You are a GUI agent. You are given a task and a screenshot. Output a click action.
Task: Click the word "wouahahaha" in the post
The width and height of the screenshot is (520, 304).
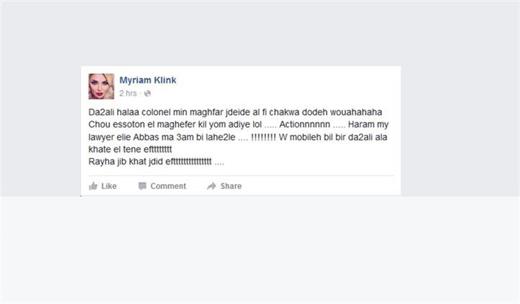coord(356,112)
